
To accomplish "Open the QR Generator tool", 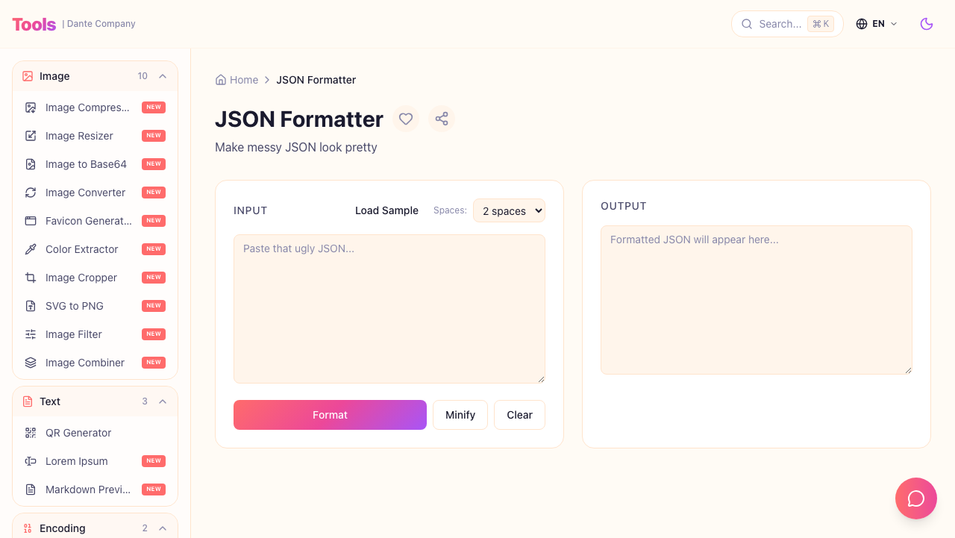I will click(x=78, y=433).
